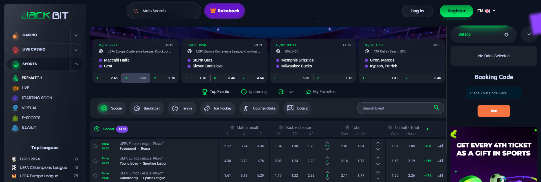Click the Total market info icon

coord(347,128)
